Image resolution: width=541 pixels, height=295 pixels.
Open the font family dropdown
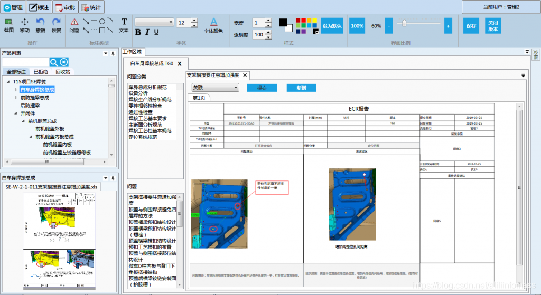coord(154,22)
